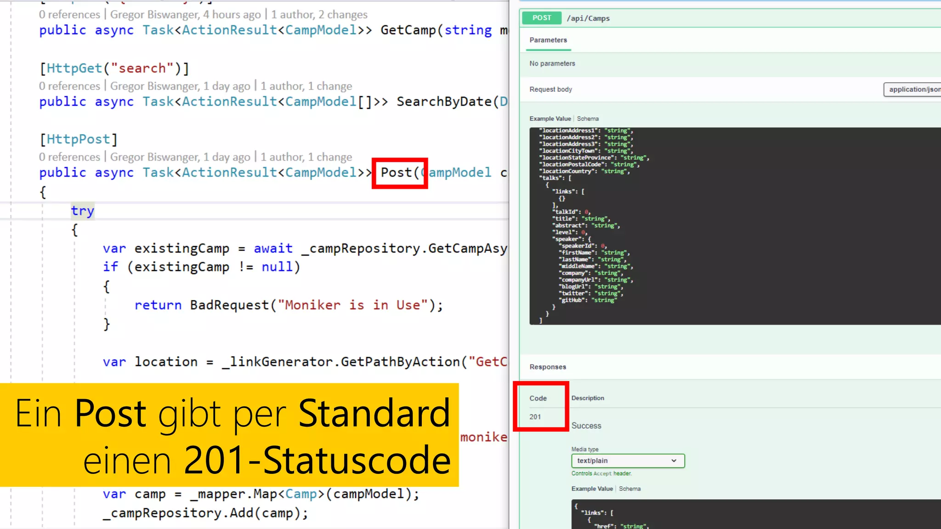The width and height of the screenshot is (941, 529).
Task: Select Example Value tab under Responses
Action: 592,489
